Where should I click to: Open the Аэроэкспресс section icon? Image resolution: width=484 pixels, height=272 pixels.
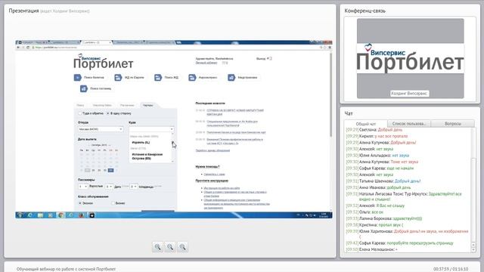pyautogui.click(x=192, y=77)
